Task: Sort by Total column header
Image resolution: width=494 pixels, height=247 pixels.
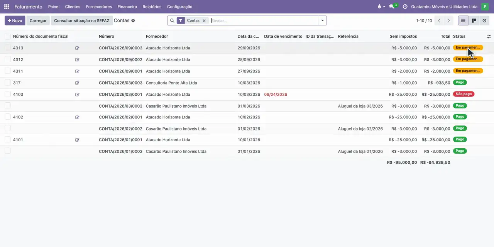Action: (x=445, y=36)
